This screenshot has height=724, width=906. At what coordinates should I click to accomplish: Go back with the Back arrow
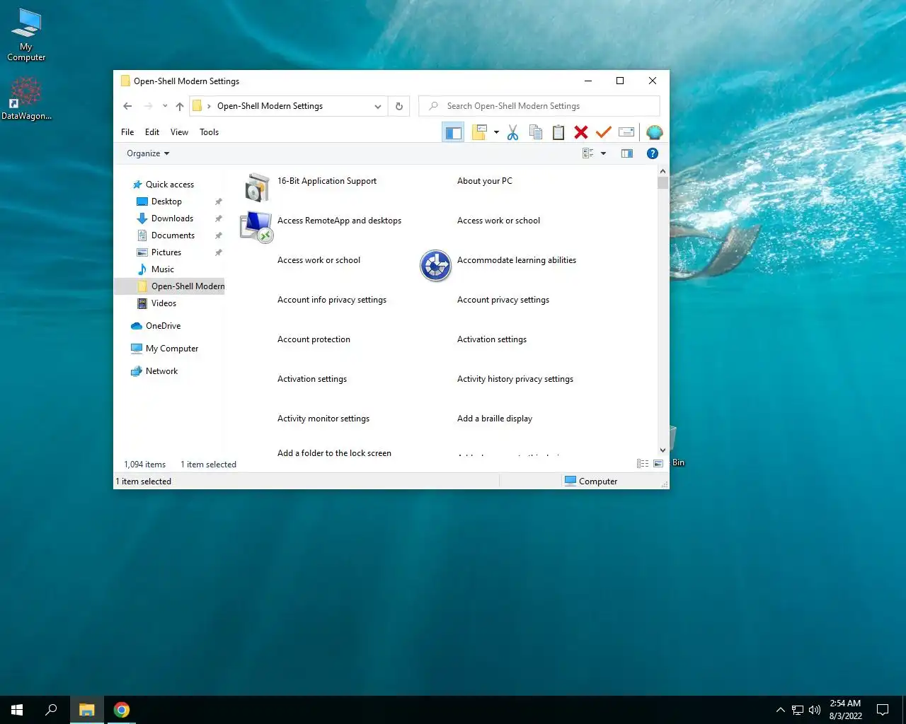click(x=127, y=106)
